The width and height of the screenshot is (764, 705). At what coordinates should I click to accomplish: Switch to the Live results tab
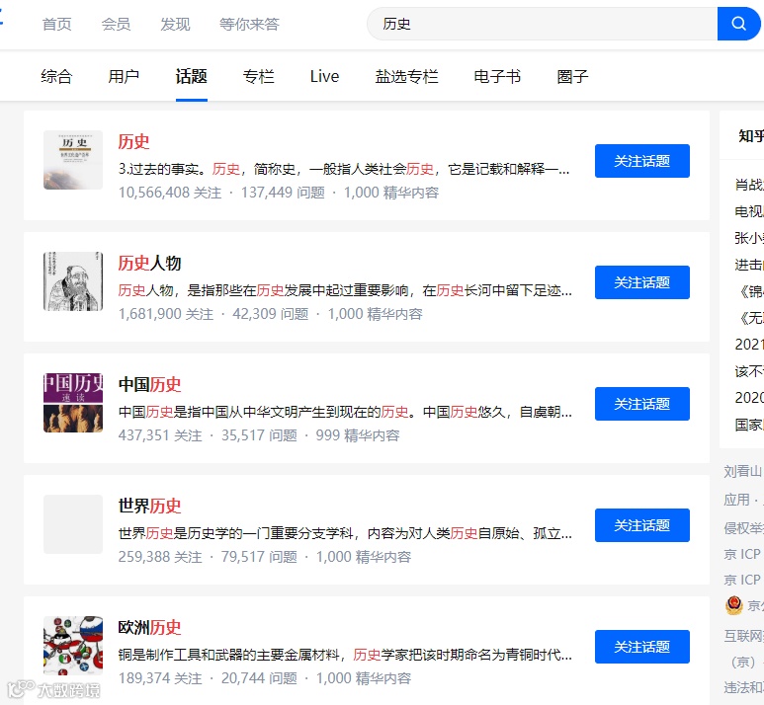pos(324,76)
